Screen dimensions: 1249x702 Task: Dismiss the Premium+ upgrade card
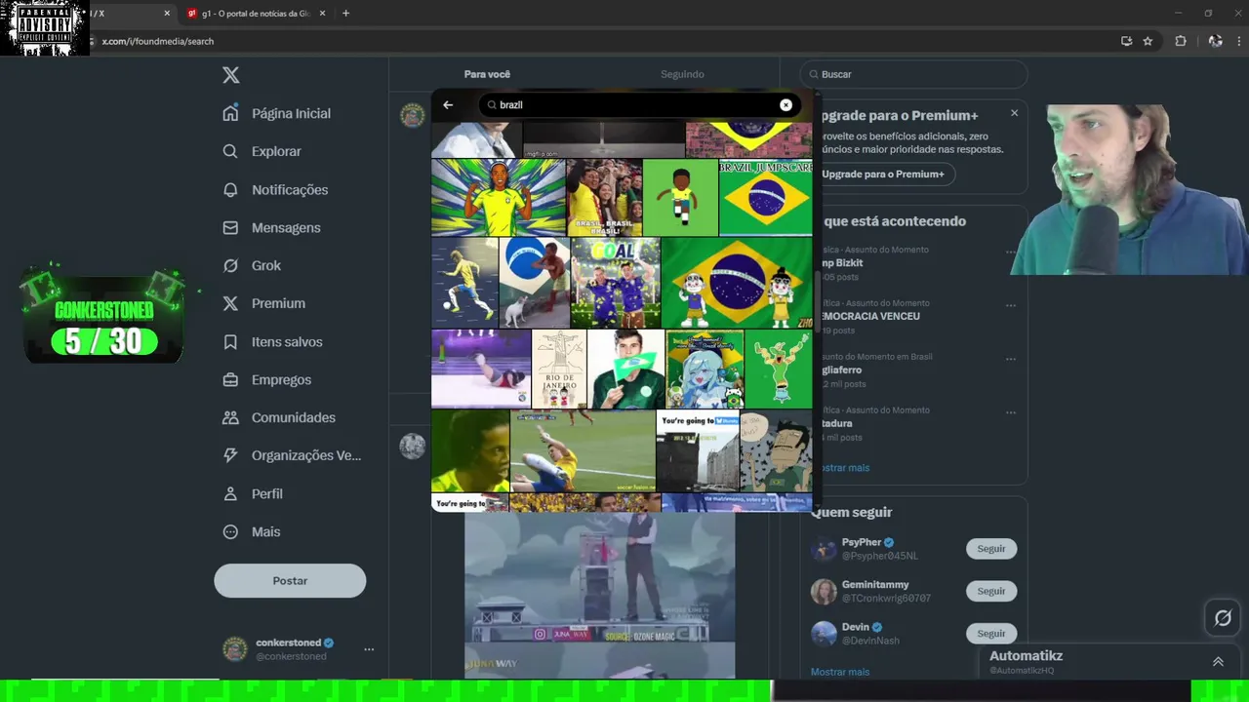coord(1014,113)
